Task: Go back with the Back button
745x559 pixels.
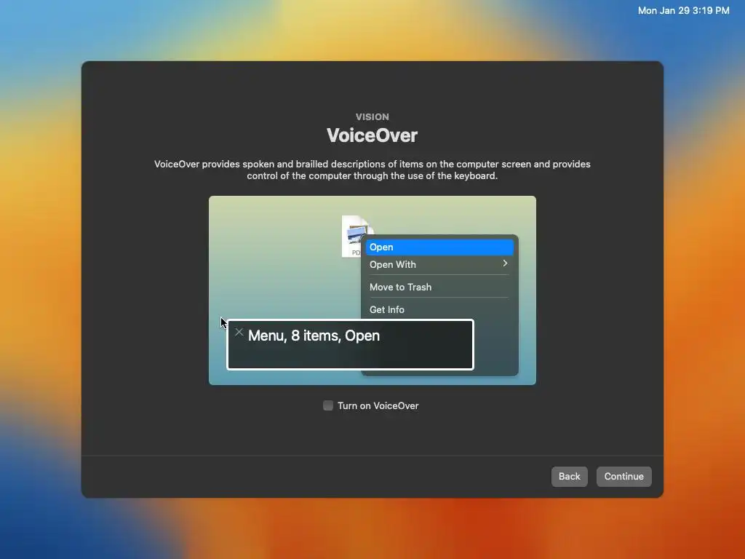Action: [x=569, y=476]
